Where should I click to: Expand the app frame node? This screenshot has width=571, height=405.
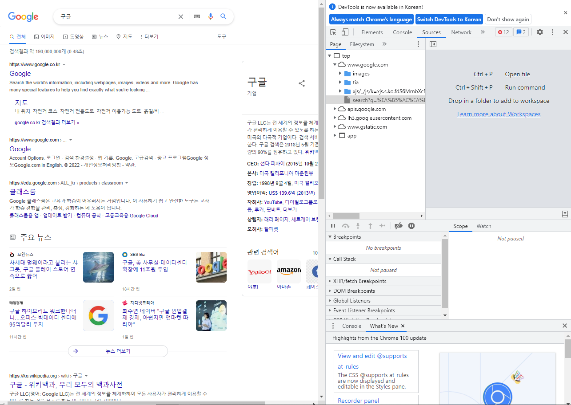(x=335, y=136)
